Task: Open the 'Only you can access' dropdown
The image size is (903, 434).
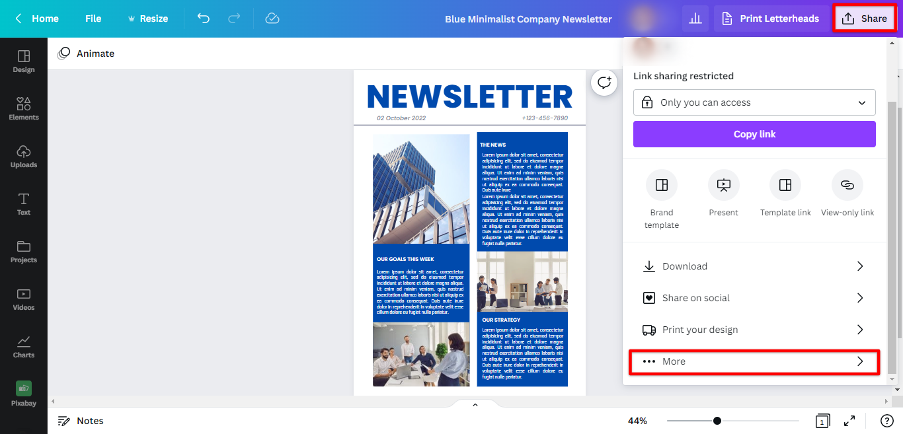Action: point(754,102)
